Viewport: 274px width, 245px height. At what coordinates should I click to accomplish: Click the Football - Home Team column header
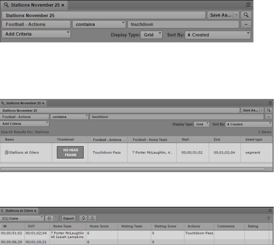tap(152, 140)
